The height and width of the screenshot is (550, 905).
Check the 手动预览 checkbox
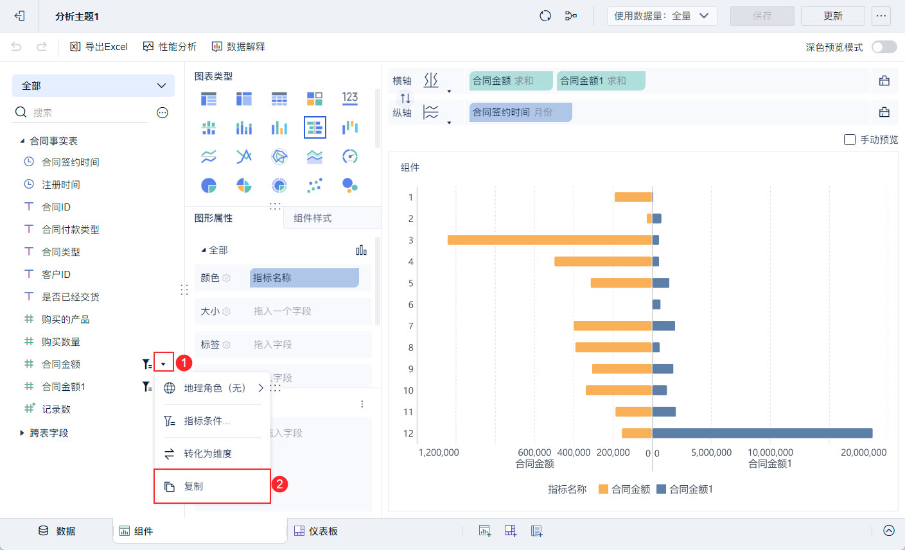click(849, 139)
